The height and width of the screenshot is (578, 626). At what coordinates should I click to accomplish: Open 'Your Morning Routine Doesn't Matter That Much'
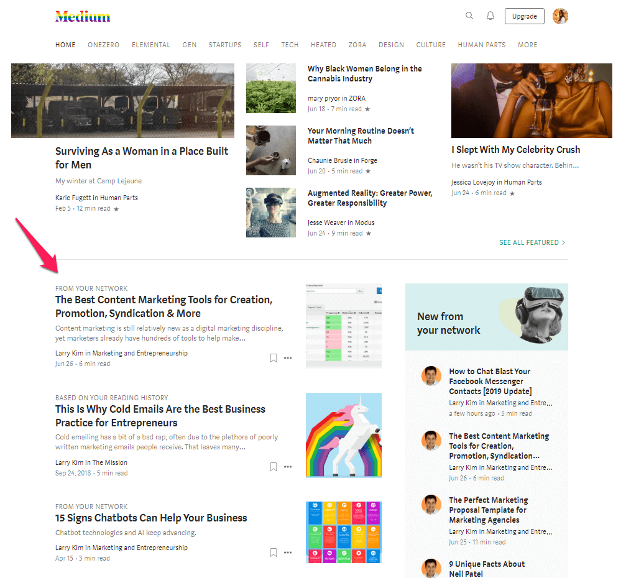click(361, 135)
